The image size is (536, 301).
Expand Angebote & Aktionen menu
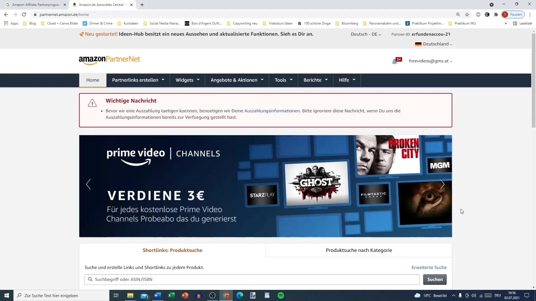coord(237,80)
